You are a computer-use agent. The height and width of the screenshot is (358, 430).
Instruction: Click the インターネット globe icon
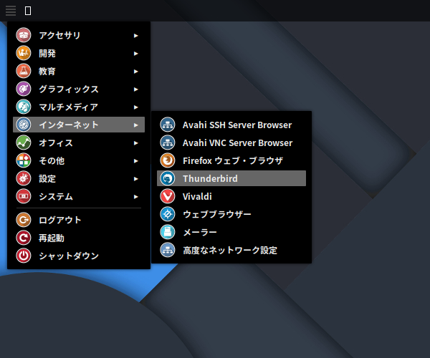pos(24,125)
